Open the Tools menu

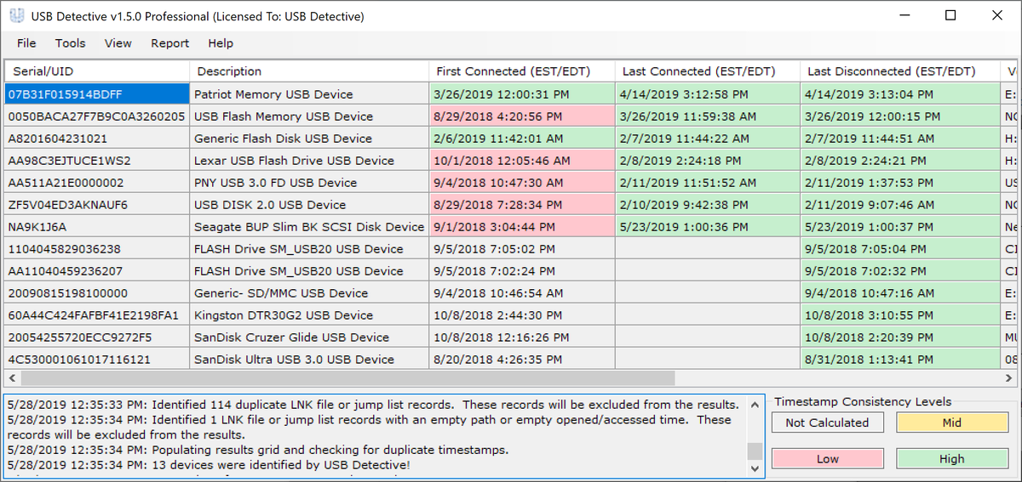pos(71,43)
